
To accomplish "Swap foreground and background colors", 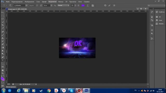I will (x=4, y=76).
